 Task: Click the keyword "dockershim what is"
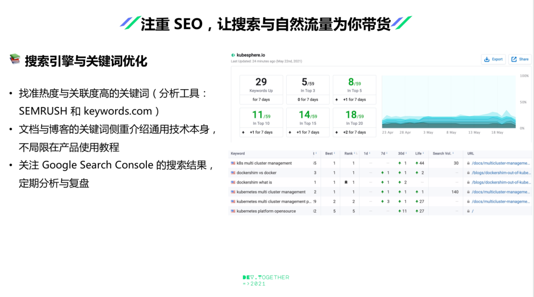[x=254, y=182]
